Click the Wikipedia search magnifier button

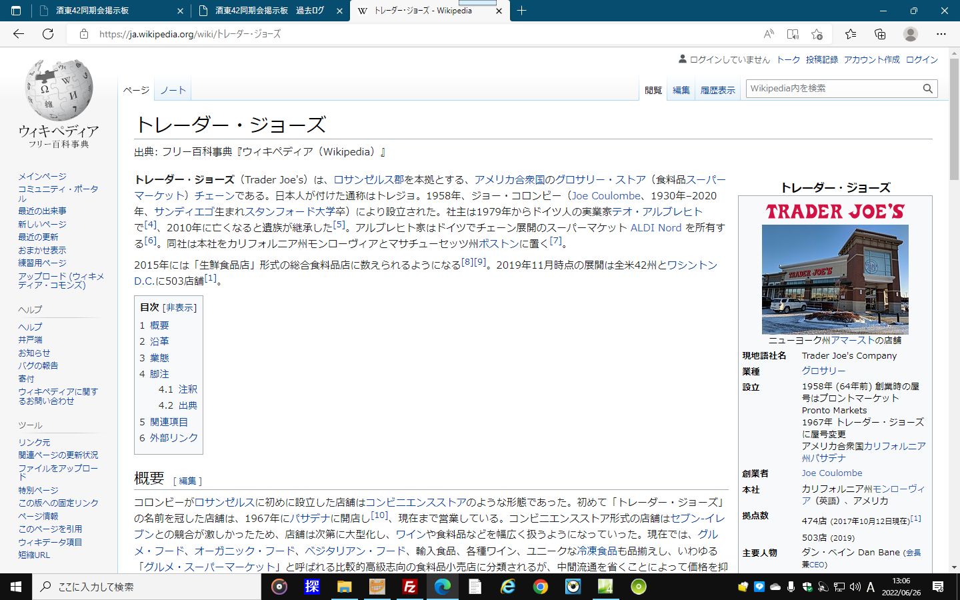[x=927, y=89]
